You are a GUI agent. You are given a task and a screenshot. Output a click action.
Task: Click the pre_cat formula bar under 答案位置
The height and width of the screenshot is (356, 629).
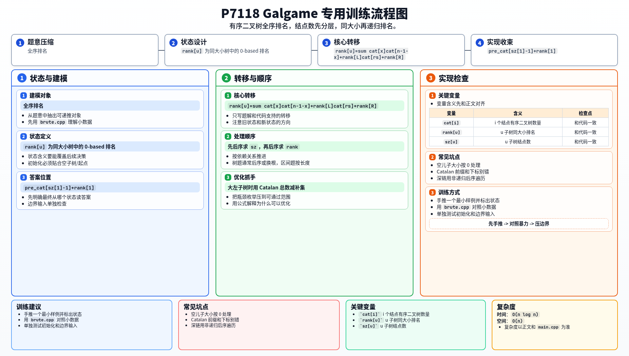coord(110,187)
